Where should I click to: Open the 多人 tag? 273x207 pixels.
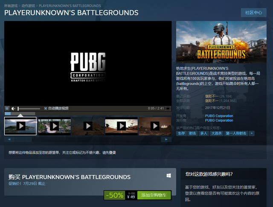click(203, 133)
